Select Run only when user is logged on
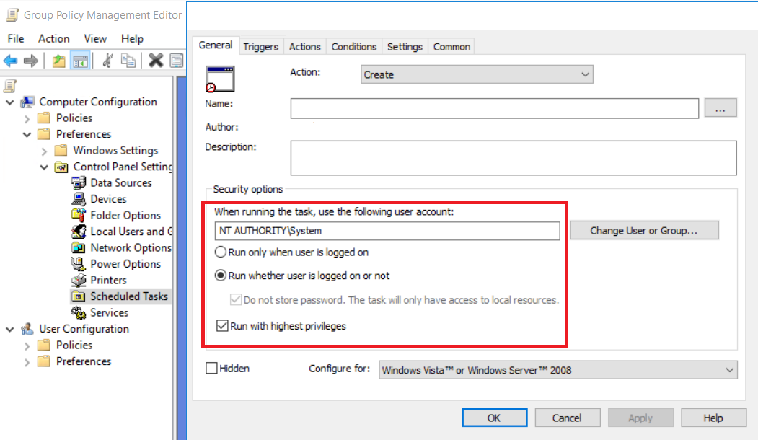 click(x=221, y=252)
